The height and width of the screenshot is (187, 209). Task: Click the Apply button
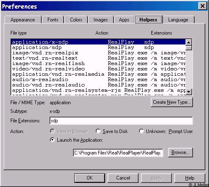tap(156, 178)
